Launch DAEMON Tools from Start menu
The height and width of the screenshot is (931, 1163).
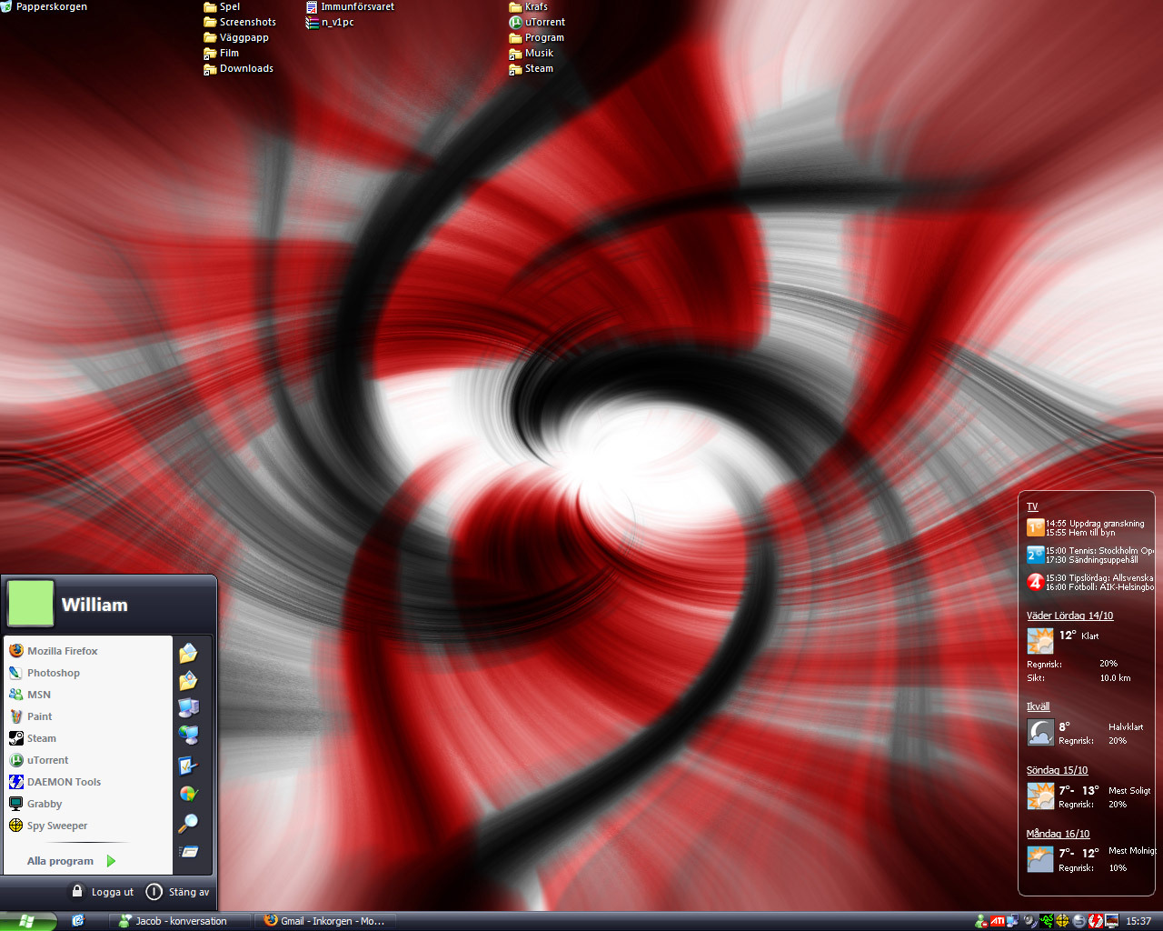[88, 782]
